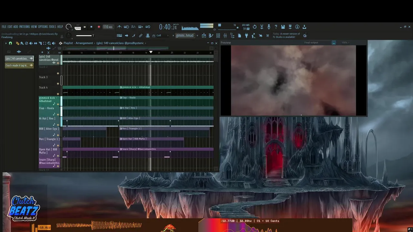Arm recording with the record button
Screen dimensions: 413x232
coord(99,27)
